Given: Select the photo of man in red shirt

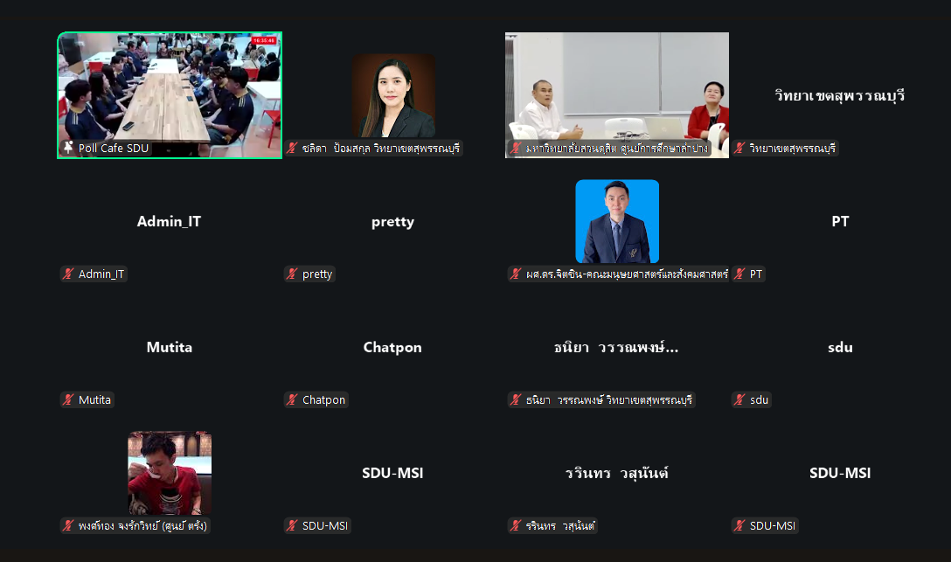Looking at the screenshot, I should coord(170,473).
